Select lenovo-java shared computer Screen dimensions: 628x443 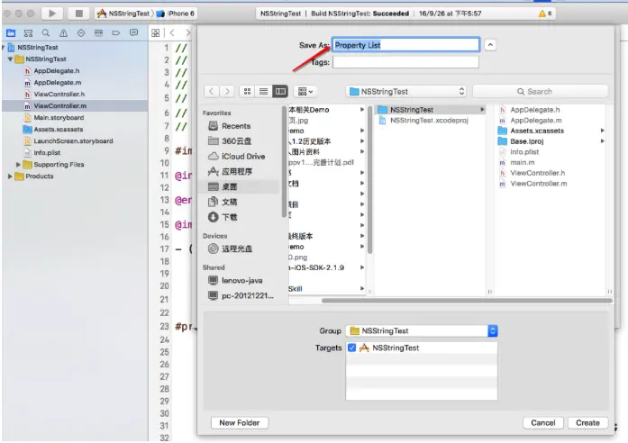(241, 281)
